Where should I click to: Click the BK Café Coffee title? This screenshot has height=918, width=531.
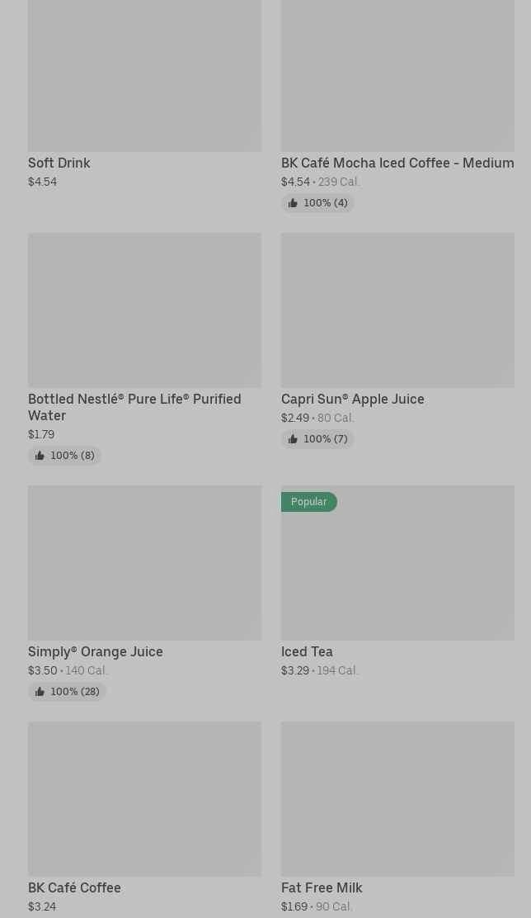(x=74, y=887)
